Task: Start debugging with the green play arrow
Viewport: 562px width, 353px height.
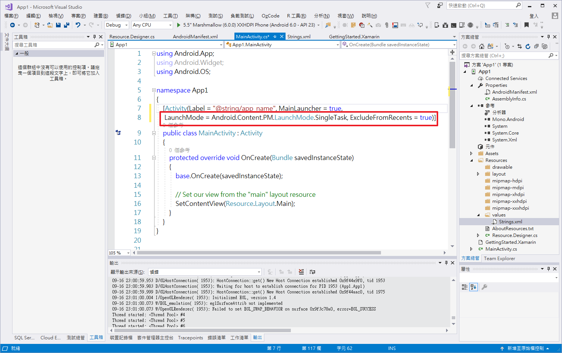Action: coord(179,25)
